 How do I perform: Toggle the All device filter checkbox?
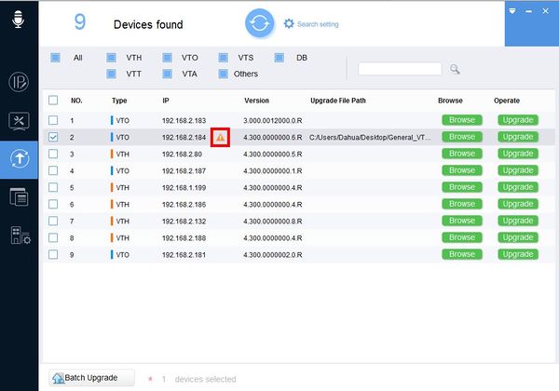point(55,58)
